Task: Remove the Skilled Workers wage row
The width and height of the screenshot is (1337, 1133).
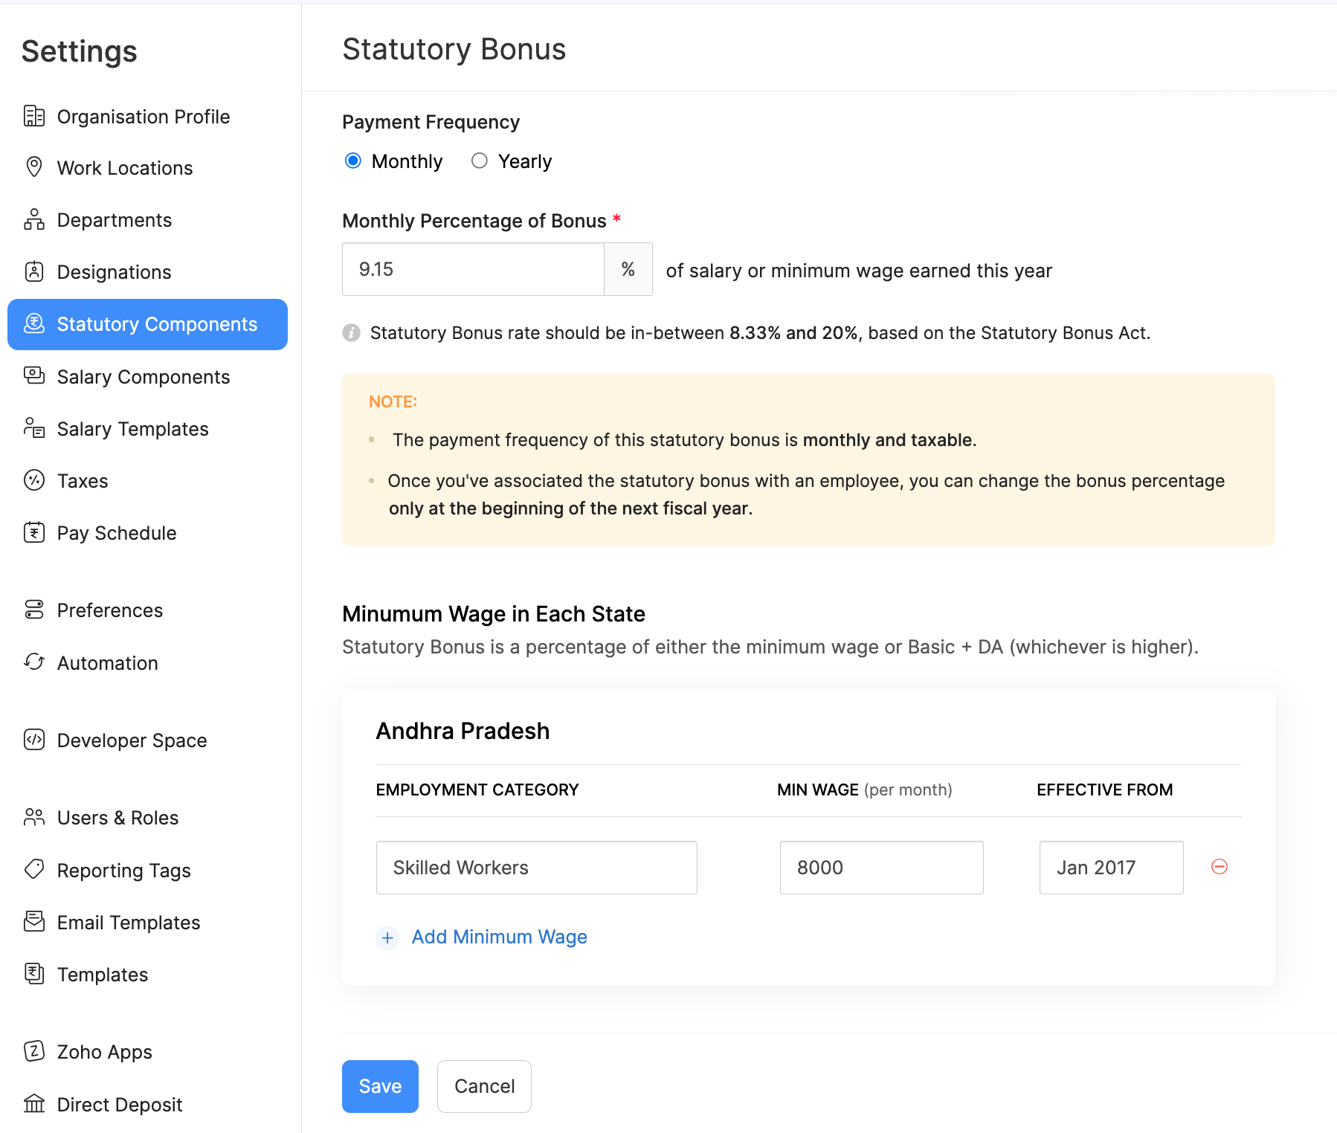Action: (x=1219, y=867)
